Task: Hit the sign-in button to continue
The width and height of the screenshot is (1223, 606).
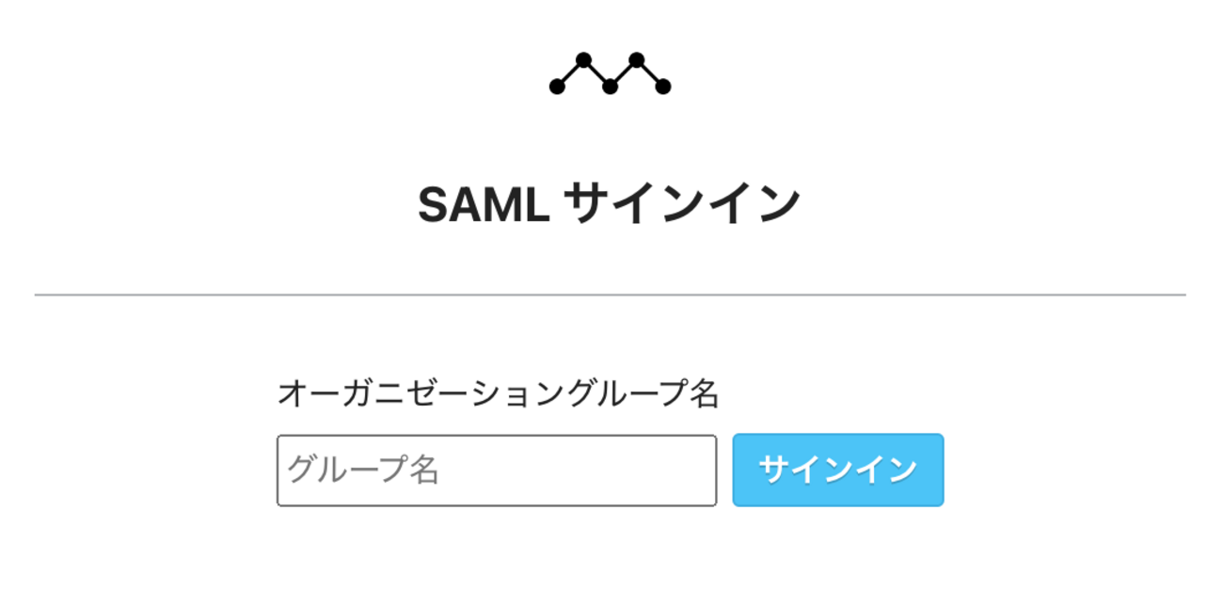Action: pyautogui.click(x=837, y=470)
